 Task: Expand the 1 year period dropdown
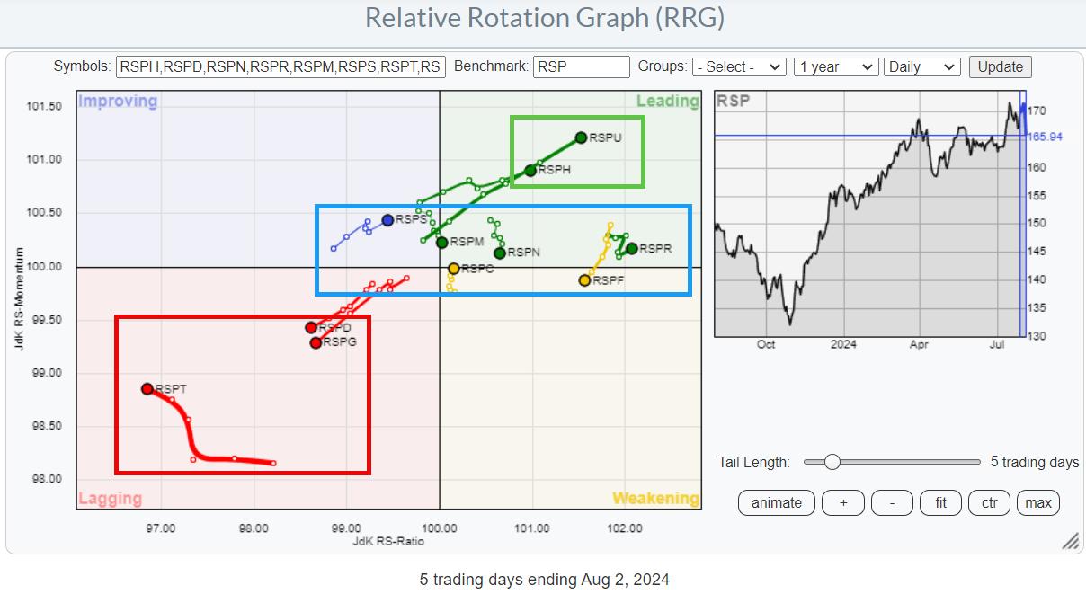click(835, 66)
